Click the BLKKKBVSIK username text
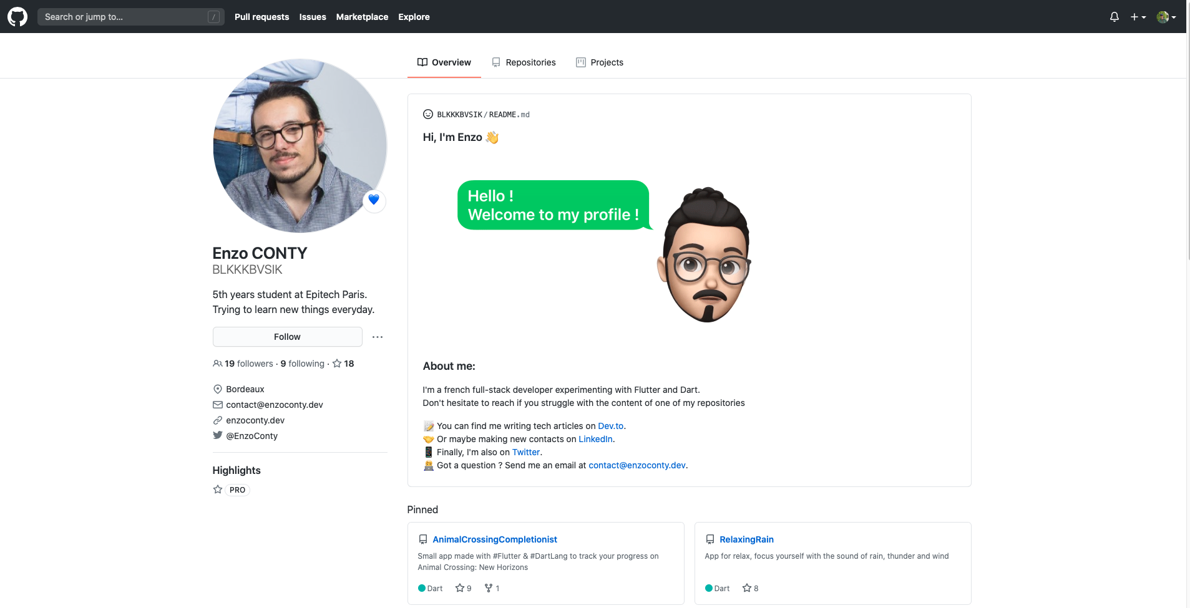 click(247, 269)
